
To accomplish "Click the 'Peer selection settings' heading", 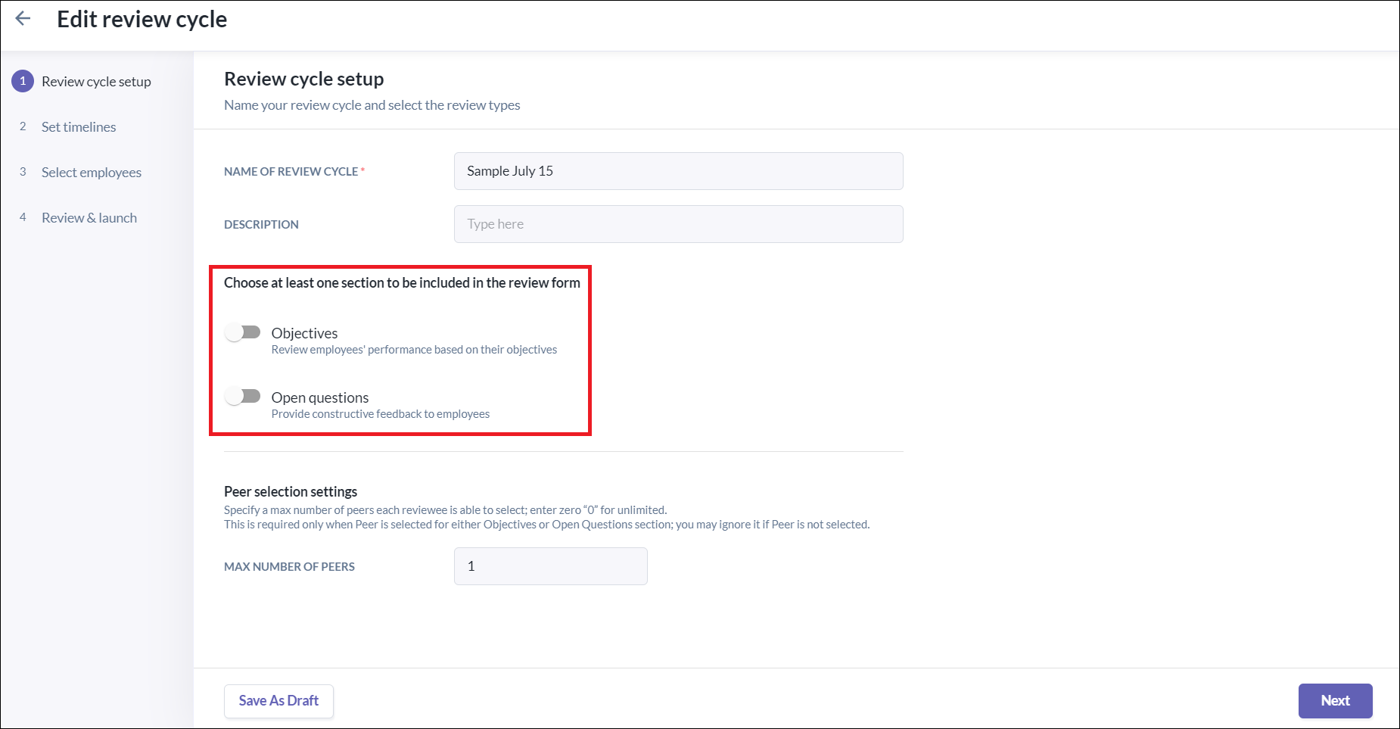I will (x=291, y=491).
